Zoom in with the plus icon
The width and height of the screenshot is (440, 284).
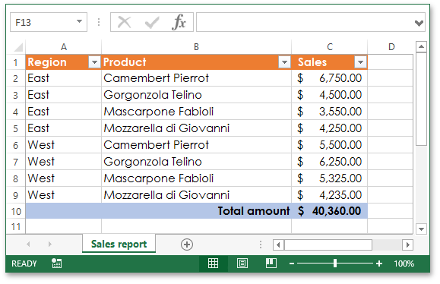coord(379,263)
